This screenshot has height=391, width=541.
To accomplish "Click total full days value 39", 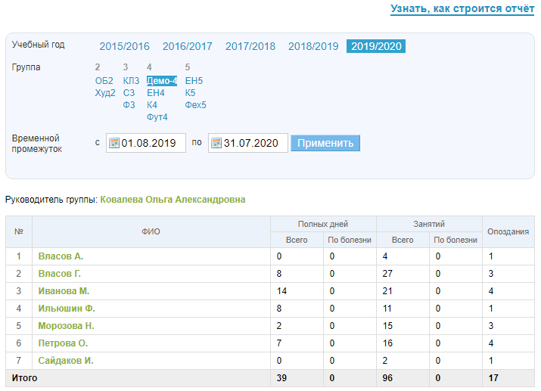I will point(281,378).
